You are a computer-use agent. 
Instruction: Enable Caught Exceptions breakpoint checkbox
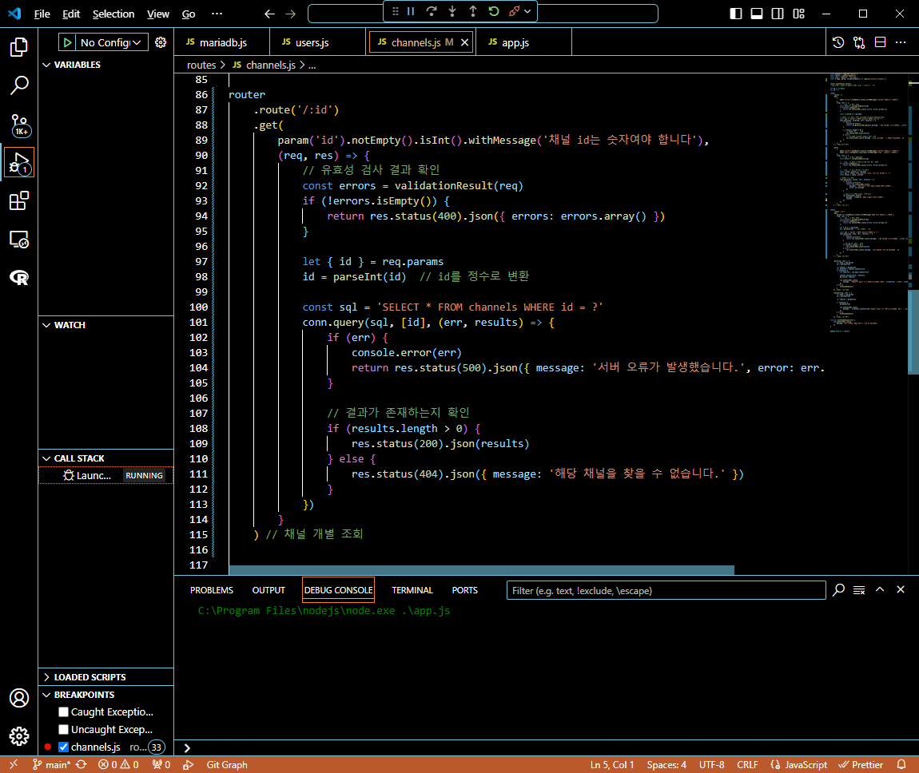click(x=64, y=712)
